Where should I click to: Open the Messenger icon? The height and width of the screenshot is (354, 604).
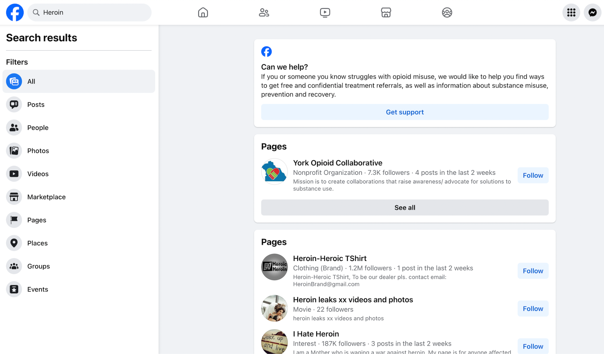[592, 12]
